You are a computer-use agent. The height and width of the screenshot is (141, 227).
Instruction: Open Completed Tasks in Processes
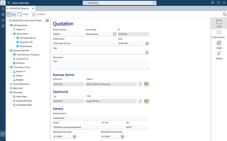point(24,105)
